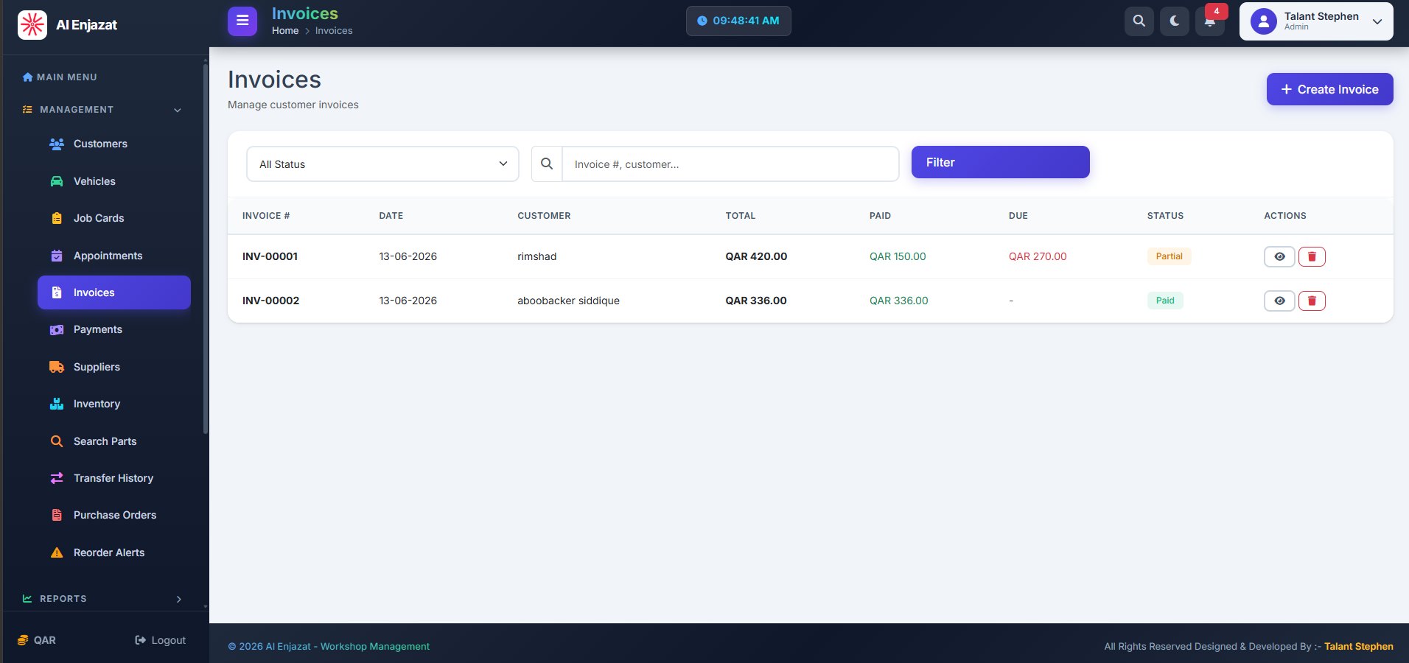Click the Management list icon
Viewport: 1409px width, 663px height.
click(27, 110)
